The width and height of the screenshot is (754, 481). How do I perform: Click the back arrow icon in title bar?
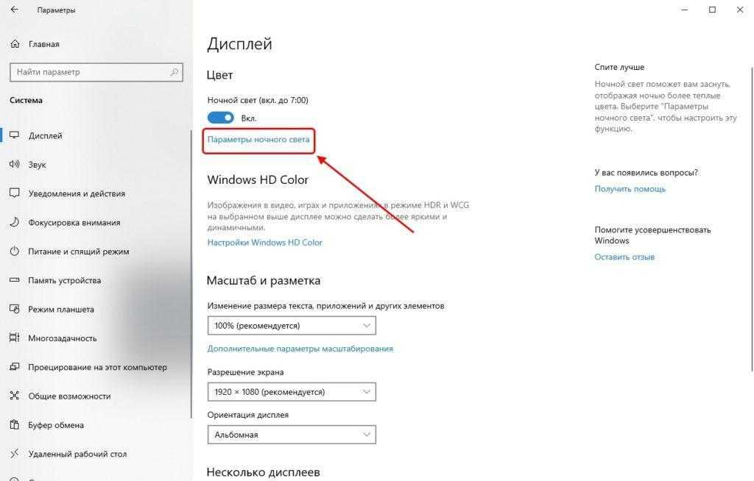(15, 9)
